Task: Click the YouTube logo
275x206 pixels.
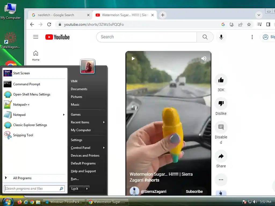Action: pyautogui.click(x=57, y=37)
